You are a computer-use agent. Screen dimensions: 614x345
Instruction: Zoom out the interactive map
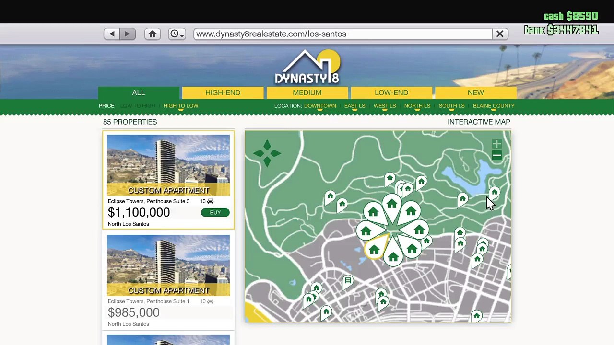pyautogui.click(x=497, y=155)
